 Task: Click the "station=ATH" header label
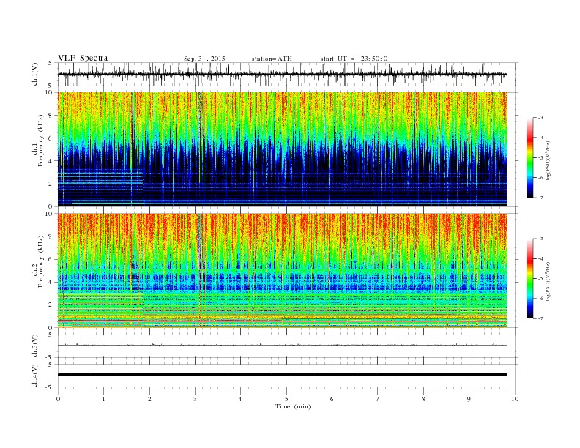tap(272, 59)
